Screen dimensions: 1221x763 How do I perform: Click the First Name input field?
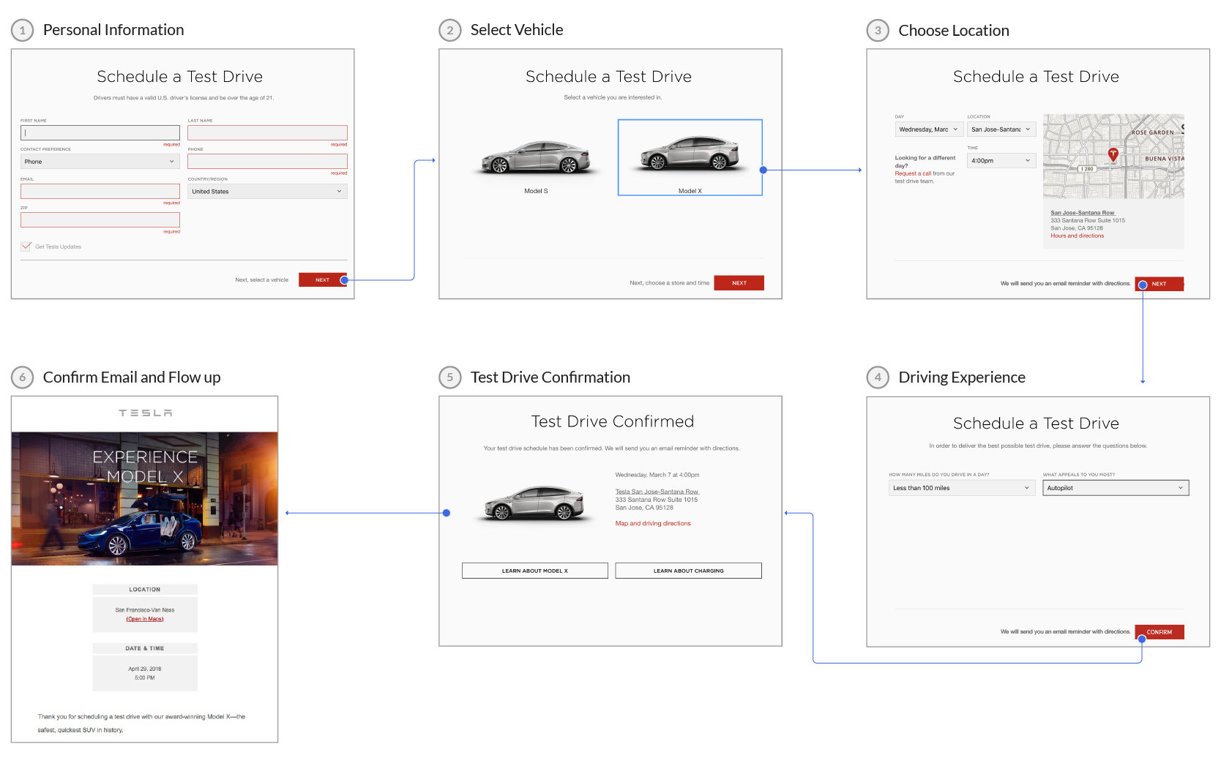pyautogui.click(x=100, y=132)
